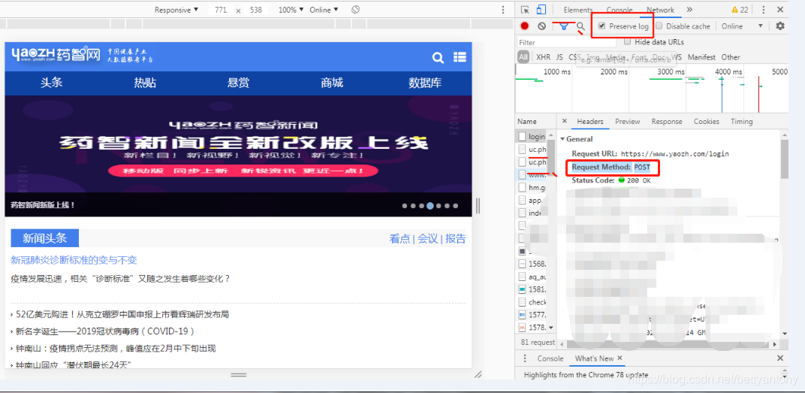This screenshot has width=805, height=393.
Task: Open the 头条 navigation item
Action: click(x=51, y=83)
